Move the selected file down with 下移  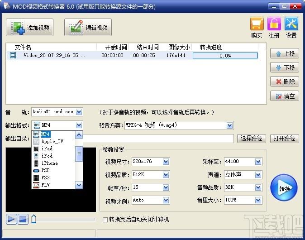284,67
